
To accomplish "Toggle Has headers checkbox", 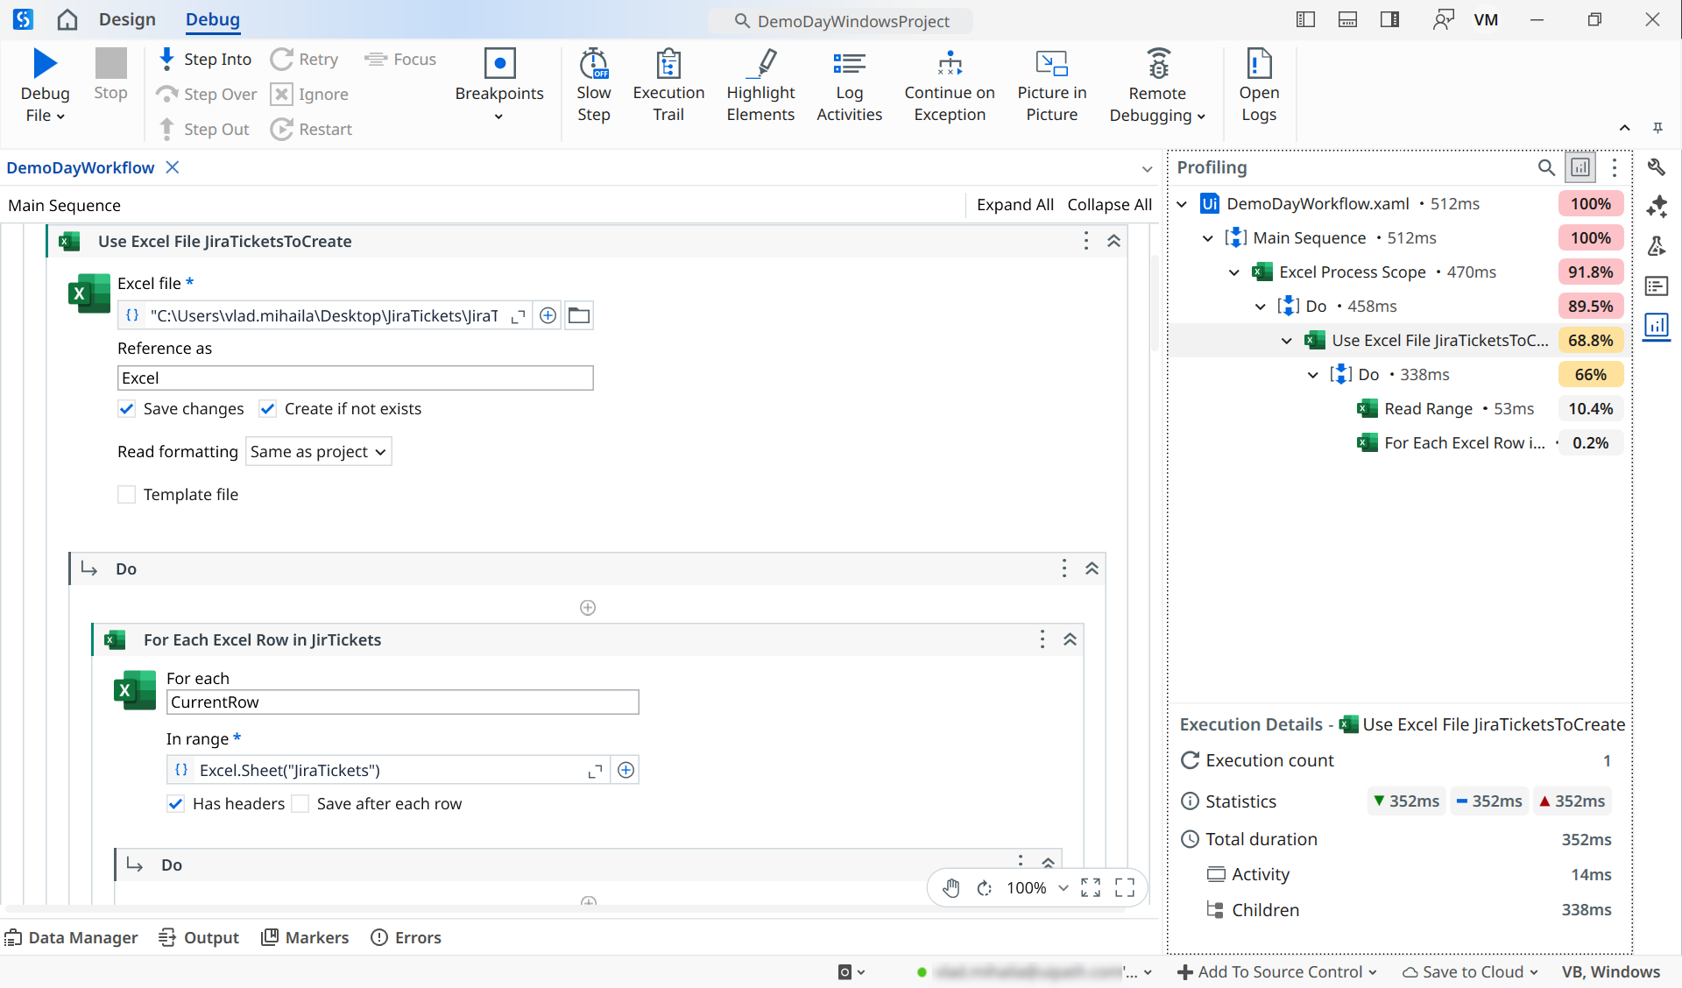I will click(x=176, y=804).
